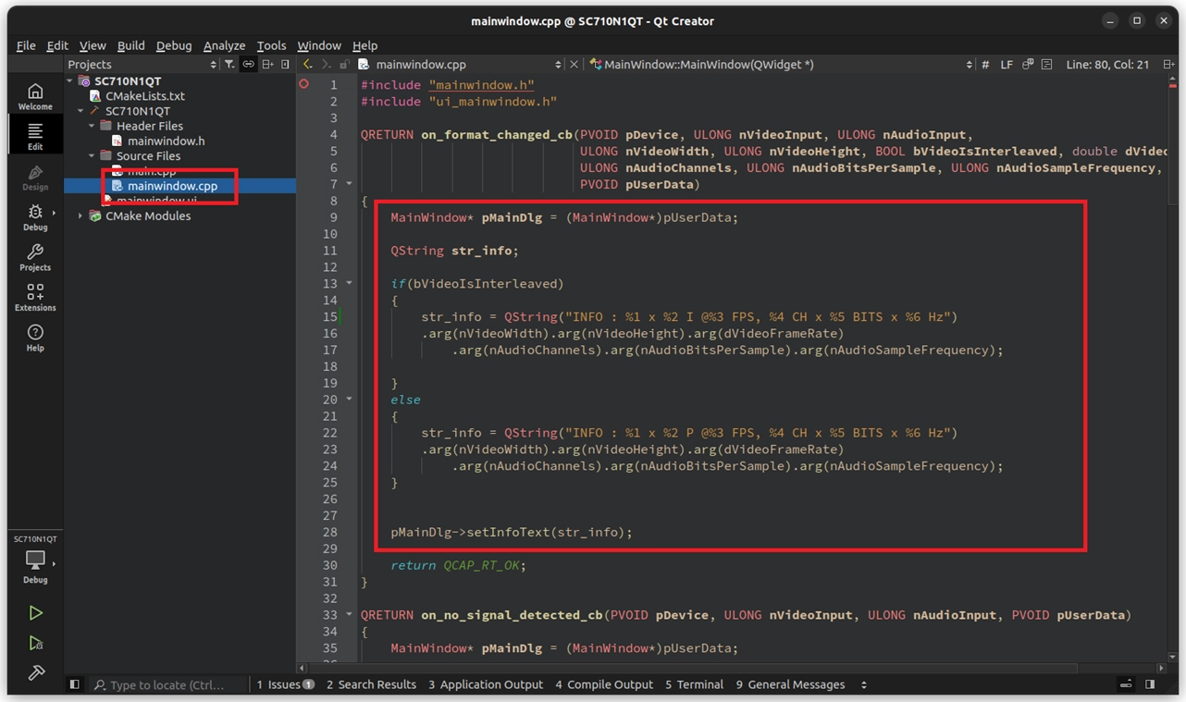Viewport: 1186px width, 702px height.
Task: Collapse the SC710N1QT target subnode
Action: pos(80,111)
